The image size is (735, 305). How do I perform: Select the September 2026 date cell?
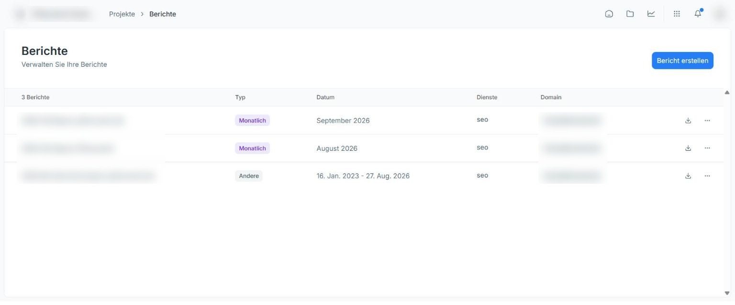(343, 120)
